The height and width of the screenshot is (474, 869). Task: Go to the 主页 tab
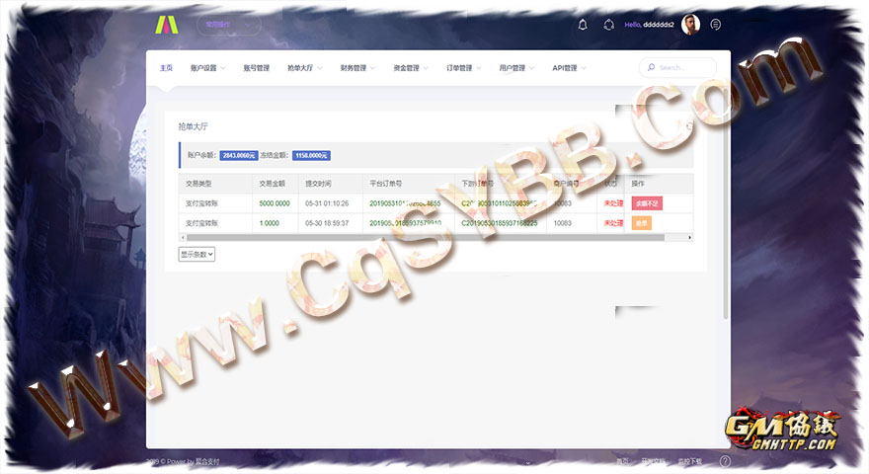pos(166,67)
